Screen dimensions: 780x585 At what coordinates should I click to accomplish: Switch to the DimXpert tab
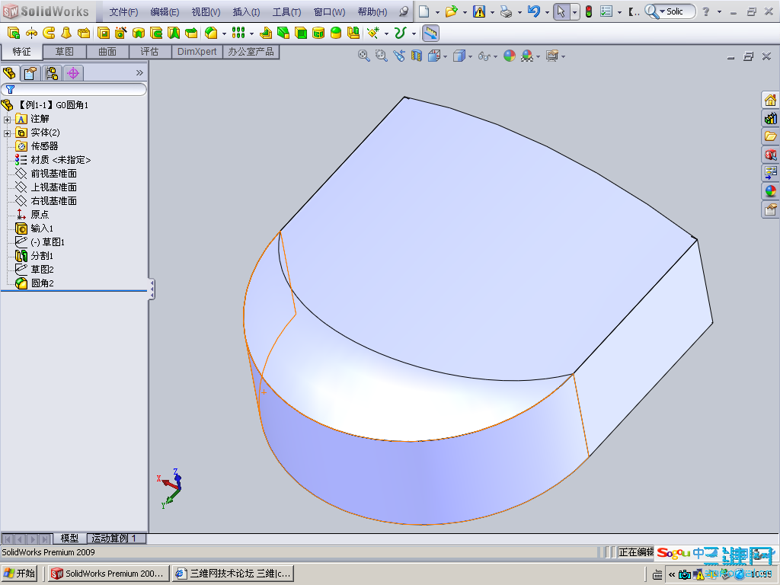point(197,52)
